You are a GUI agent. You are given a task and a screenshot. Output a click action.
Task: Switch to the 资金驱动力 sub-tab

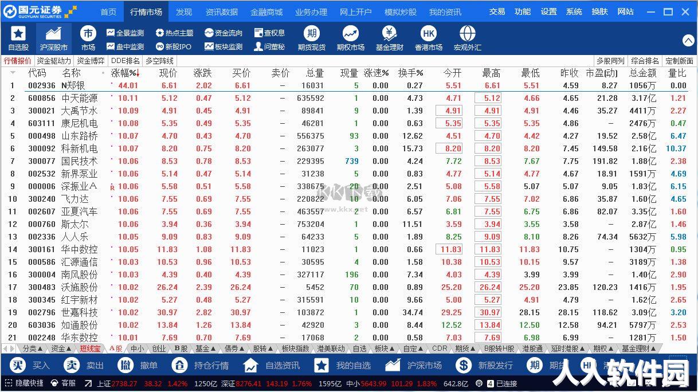pos(54,61)
